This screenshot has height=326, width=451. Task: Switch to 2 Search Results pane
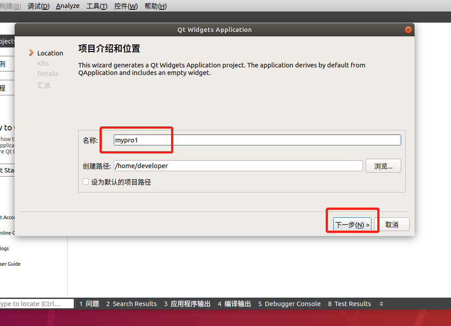coord(131,304)
